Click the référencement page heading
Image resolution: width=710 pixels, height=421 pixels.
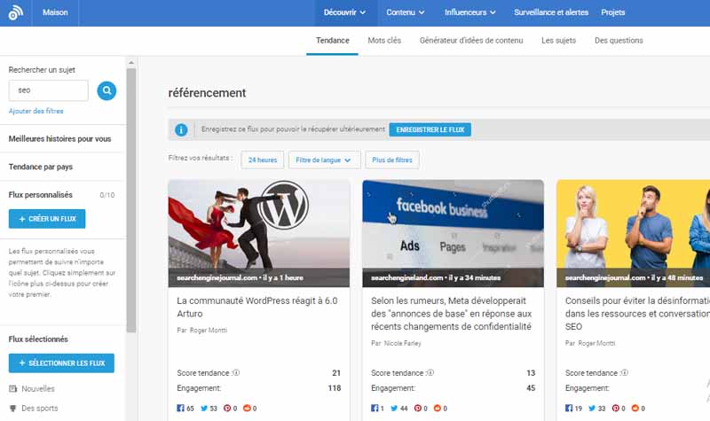207,93
